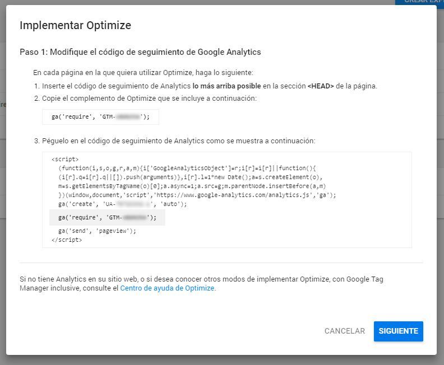Viewport: 444px width, 365px height.
Task: Click the opening <script> tag line
Action: [65, 159]
